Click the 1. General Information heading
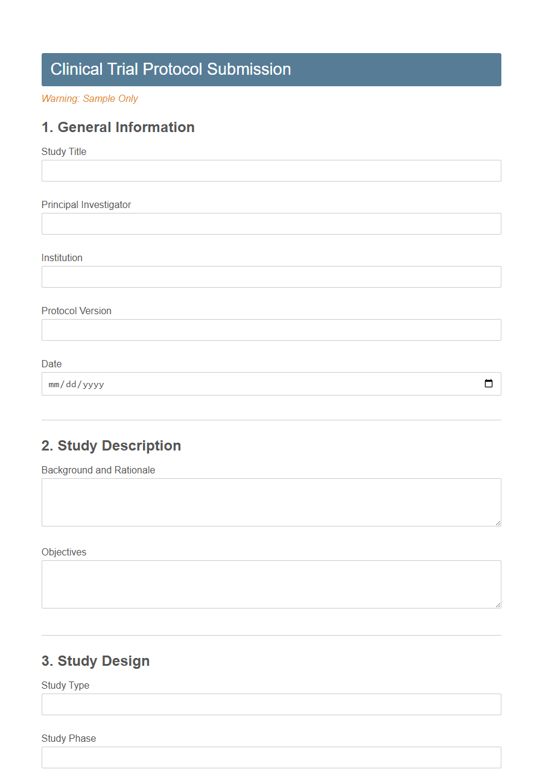The height and width of the screenshot is (784, 543). click(118, 127)
